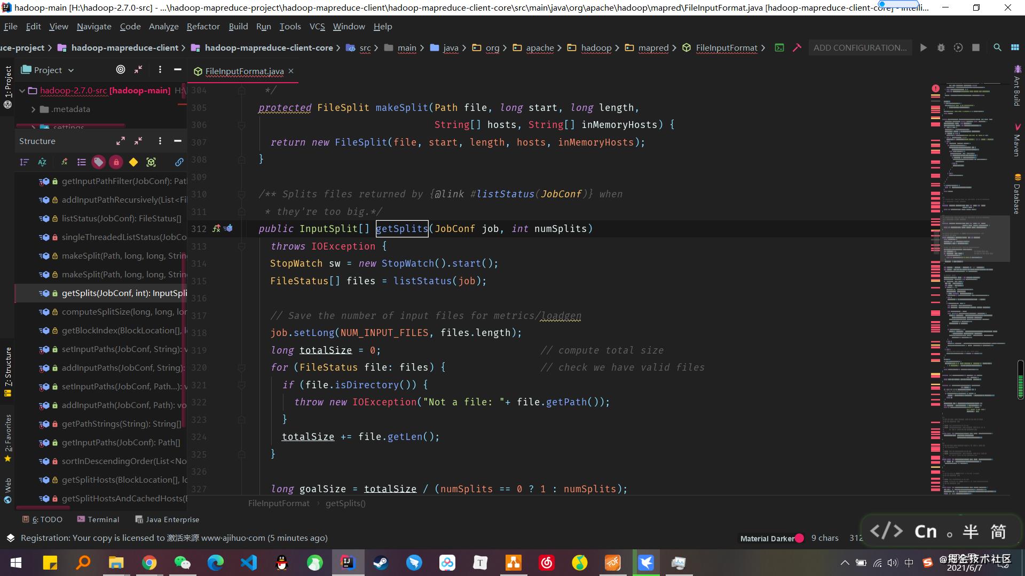Screen dimensions: 1025x576
Task: Open the 6: TODO tool window
Action: 42,519
